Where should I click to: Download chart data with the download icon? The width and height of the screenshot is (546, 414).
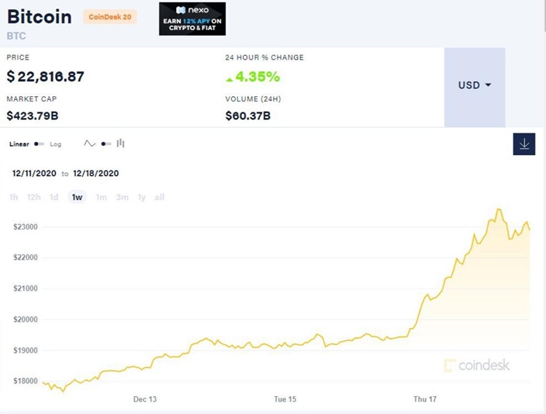coord(524,144)
